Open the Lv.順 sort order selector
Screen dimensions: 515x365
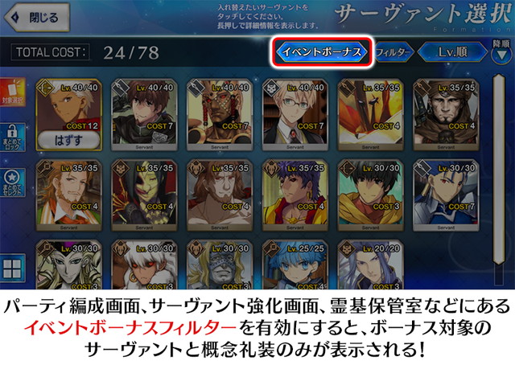452,52
